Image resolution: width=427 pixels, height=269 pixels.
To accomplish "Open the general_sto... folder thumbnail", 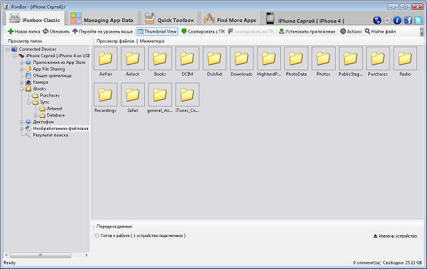I will pos(160,98).
